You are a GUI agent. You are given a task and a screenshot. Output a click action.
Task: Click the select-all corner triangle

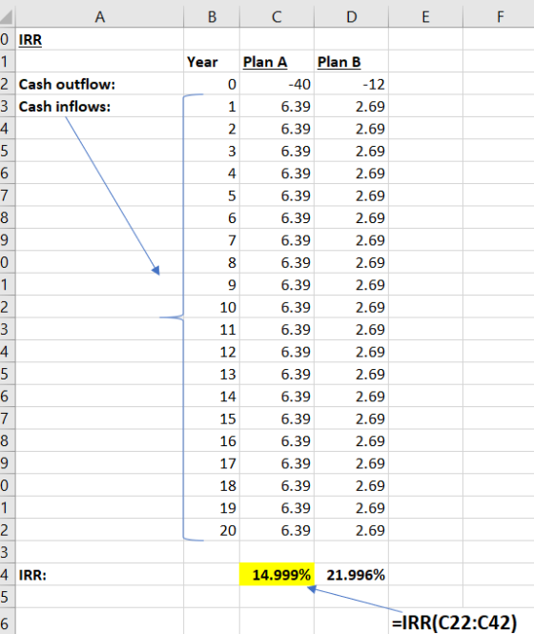coord(7,17)
